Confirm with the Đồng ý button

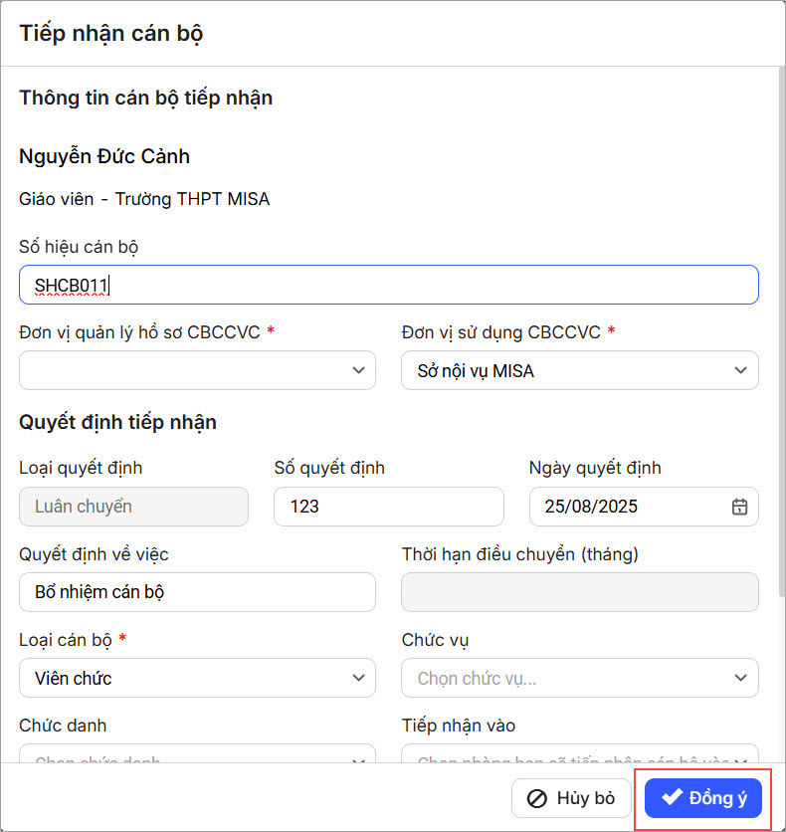point(703,798)
